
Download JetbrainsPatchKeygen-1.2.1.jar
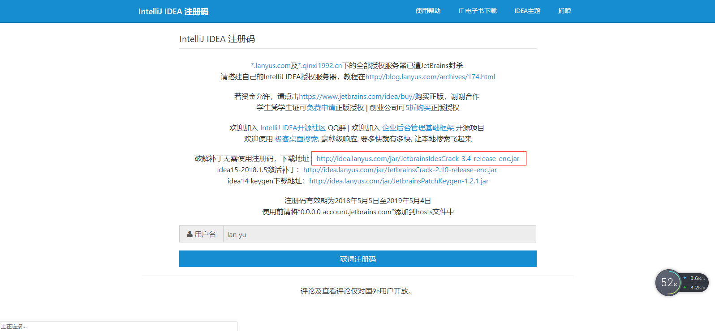click(x=399, y=181)
